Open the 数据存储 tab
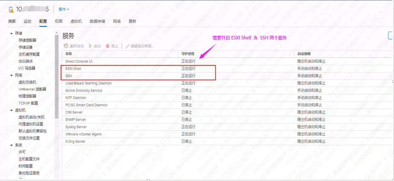The width and height of the screenshot is (394, 181). [97, 21]
